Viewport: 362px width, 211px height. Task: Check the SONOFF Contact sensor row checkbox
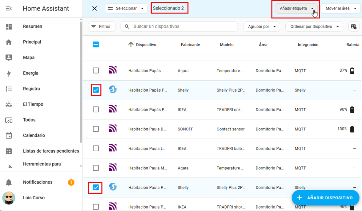96,129
